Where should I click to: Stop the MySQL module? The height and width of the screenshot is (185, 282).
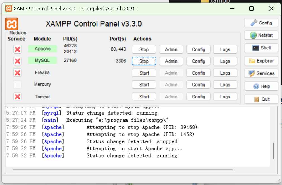pyautogui.click(x=144, y=61)
